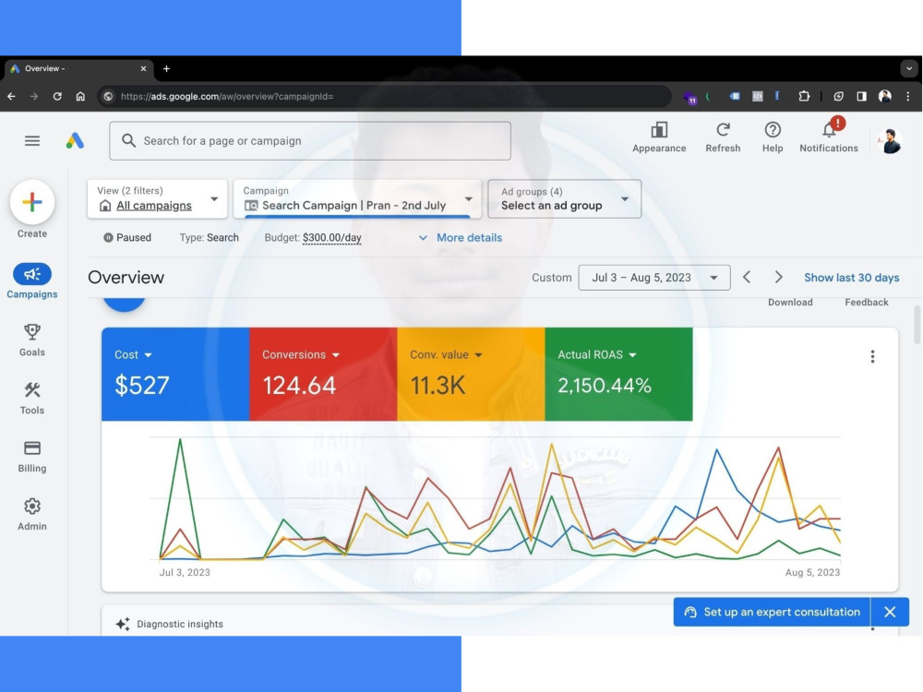Click the Aug 5, 2023 axis label
Viewport: 923px width, 692px height.
tap(812, 572)
